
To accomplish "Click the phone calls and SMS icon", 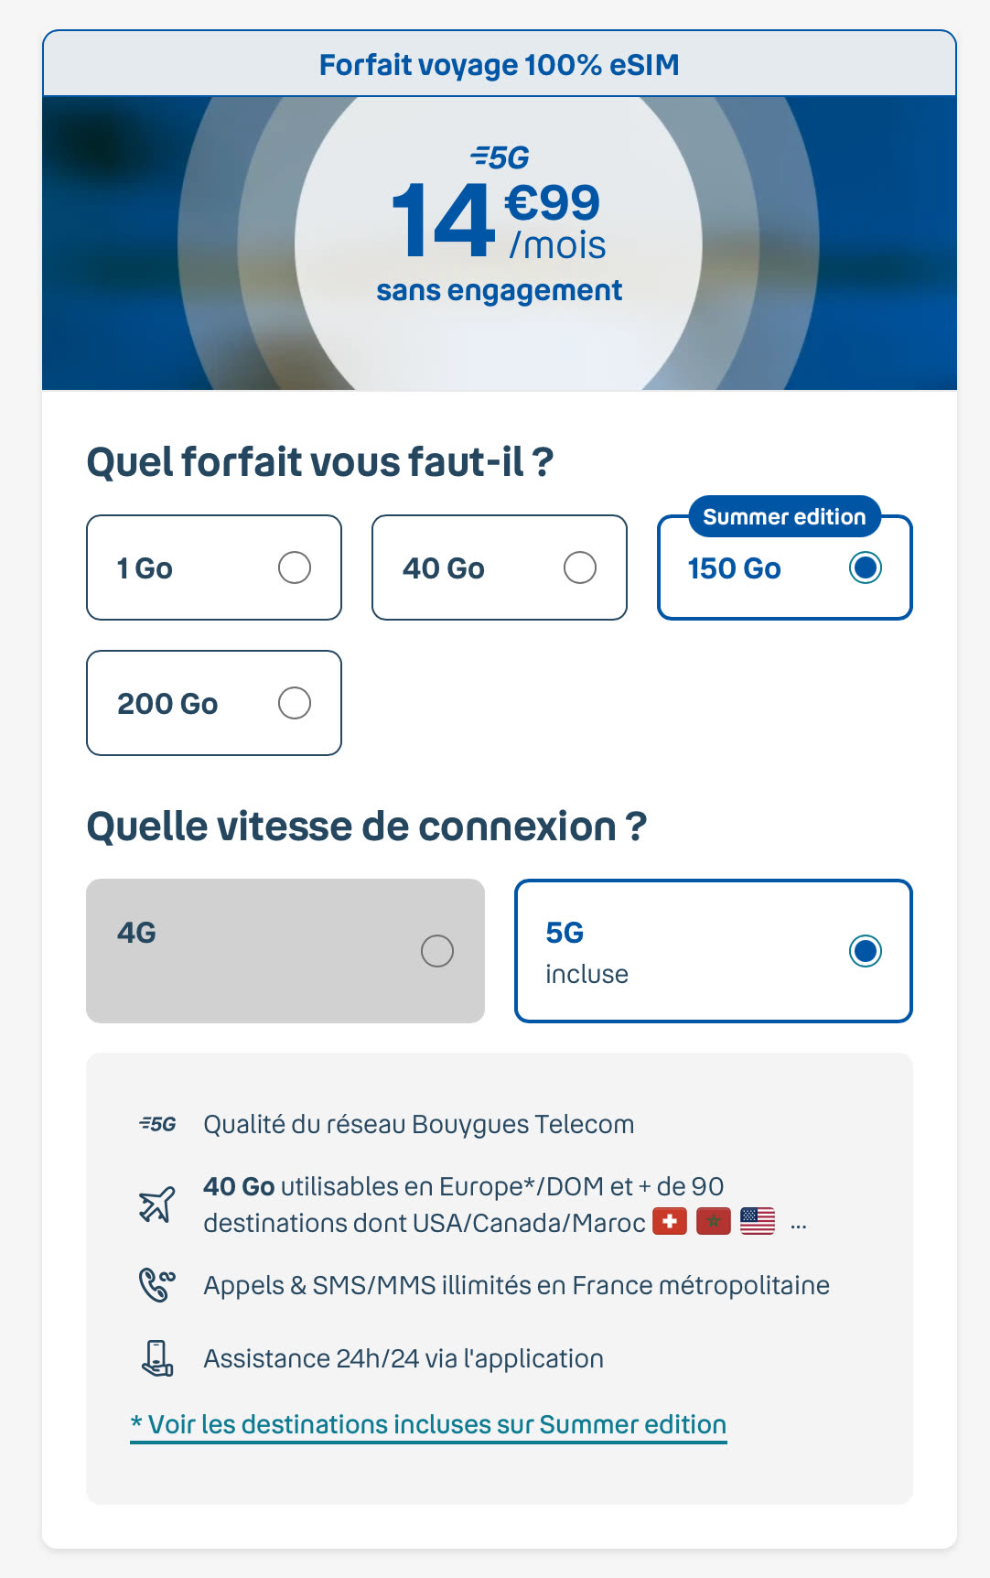I will click(x=157, y=1285).
